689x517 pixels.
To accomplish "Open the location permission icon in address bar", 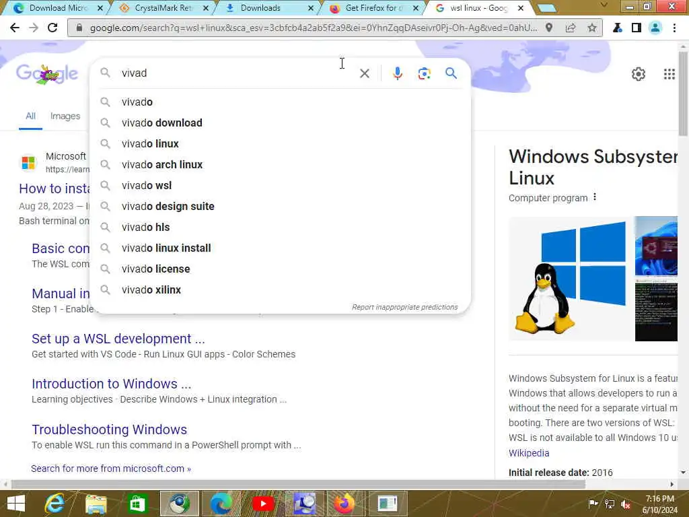I will 549,28.
